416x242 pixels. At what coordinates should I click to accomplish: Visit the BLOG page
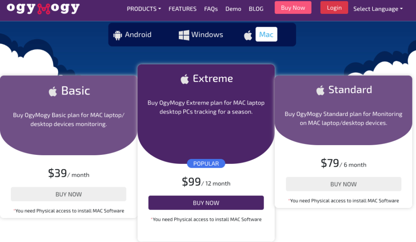tap(256, 9)
